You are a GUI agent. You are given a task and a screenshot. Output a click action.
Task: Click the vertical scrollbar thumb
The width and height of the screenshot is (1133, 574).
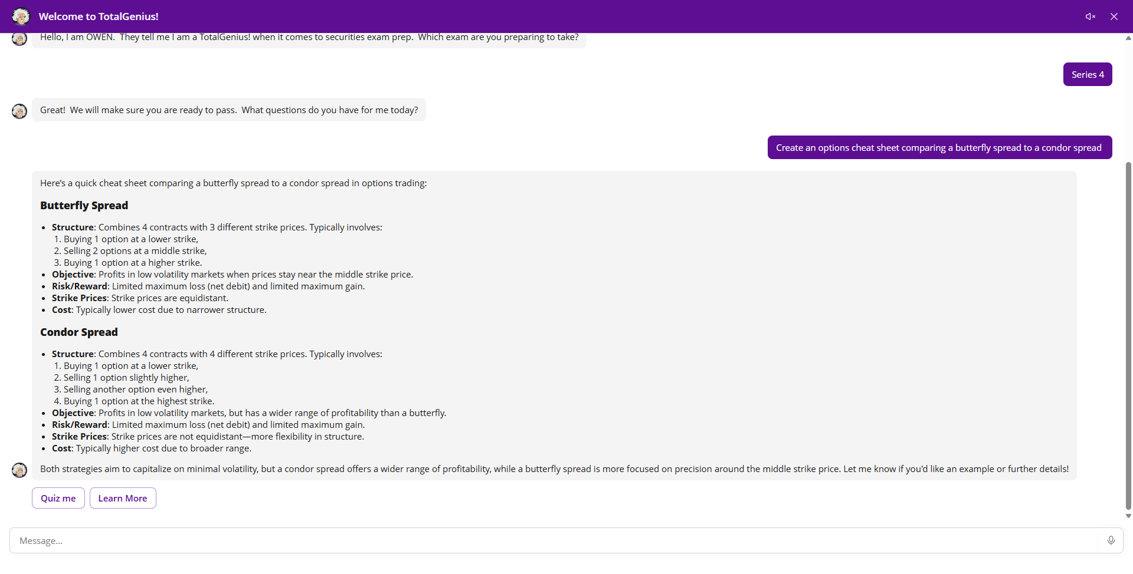[x=1128, y=336]
